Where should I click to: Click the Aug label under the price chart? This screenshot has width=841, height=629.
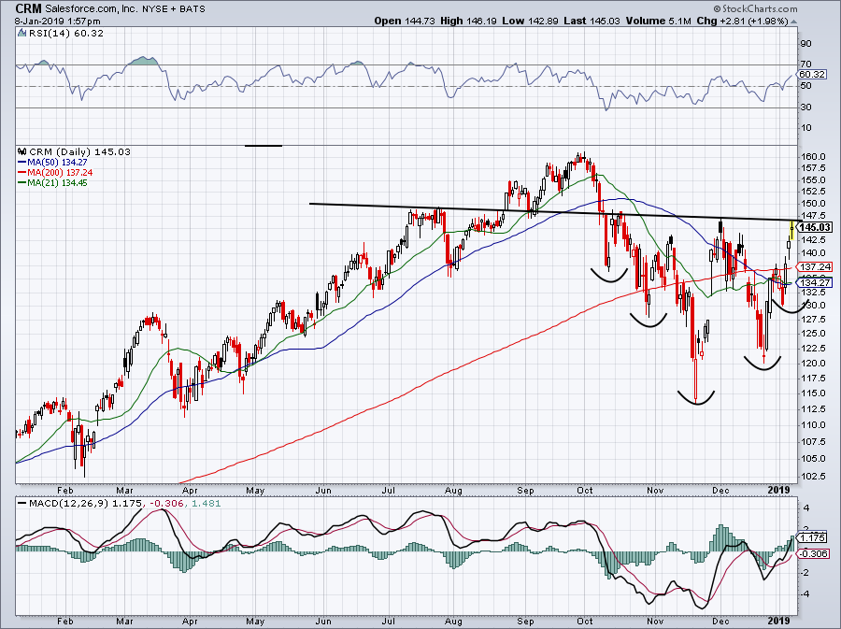(453, 491)
